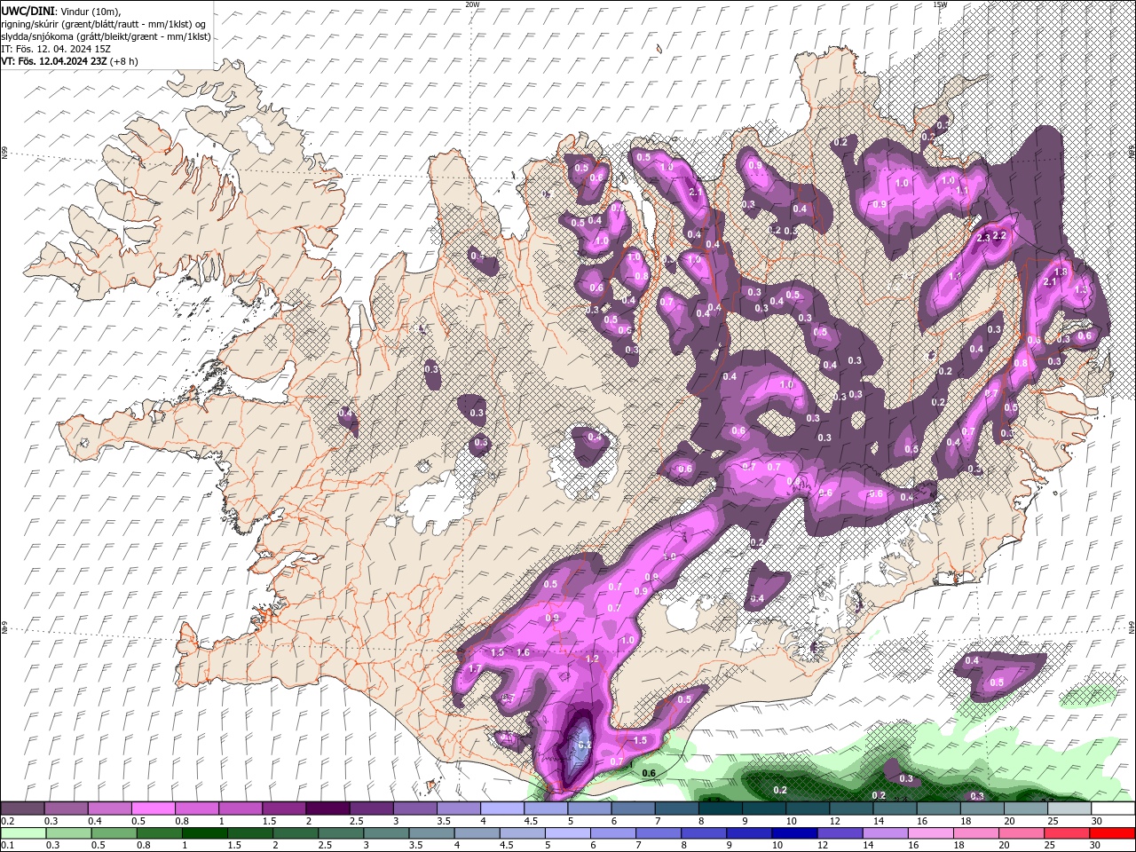Viewport: 1136px width, 852px height.
Task: Click the dark teal upper swatch between 8 and 9
Action: click(719, 809)
